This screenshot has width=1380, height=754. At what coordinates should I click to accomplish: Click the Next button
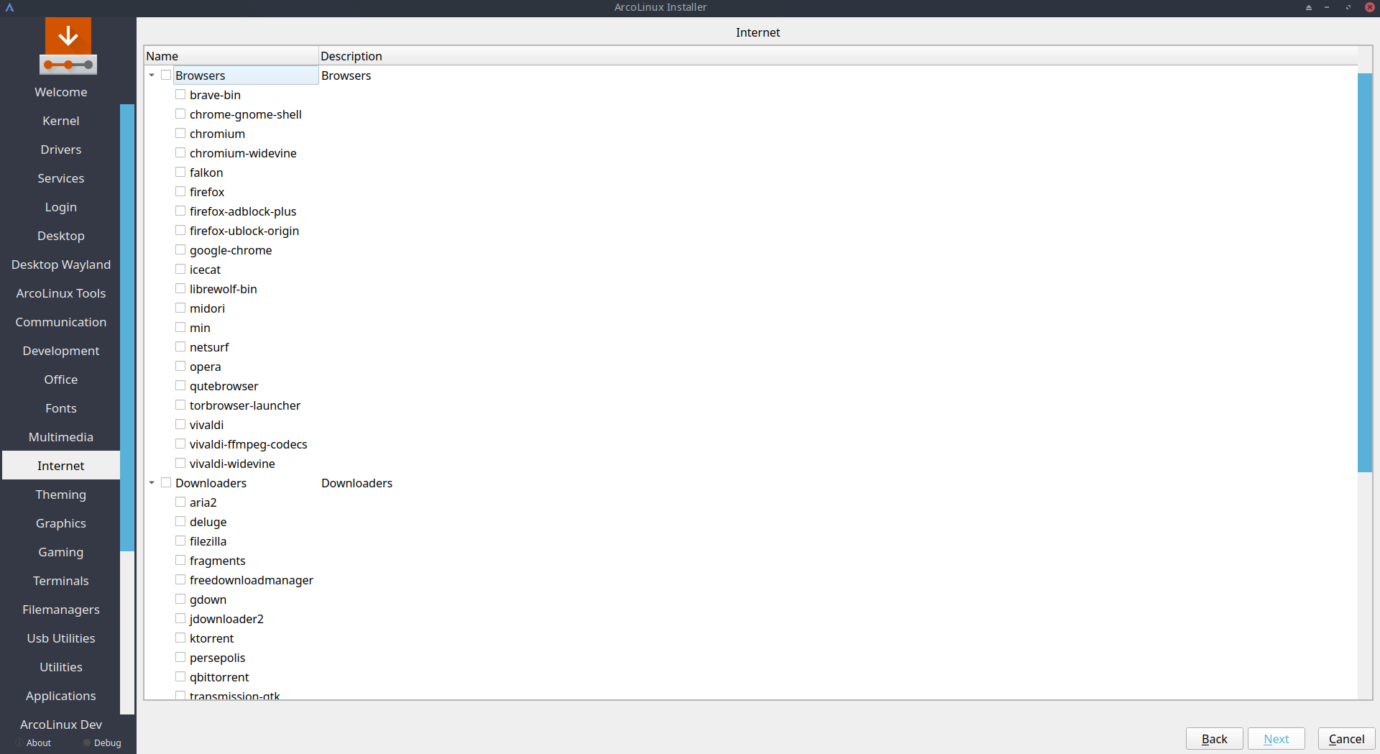[x=1276, y=739]
